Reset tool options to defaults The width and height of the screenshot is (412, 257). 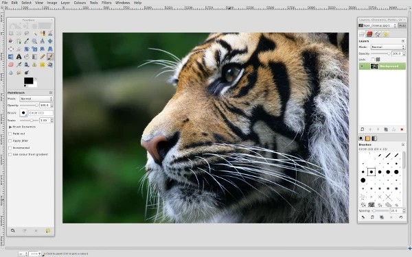[48, 230]
